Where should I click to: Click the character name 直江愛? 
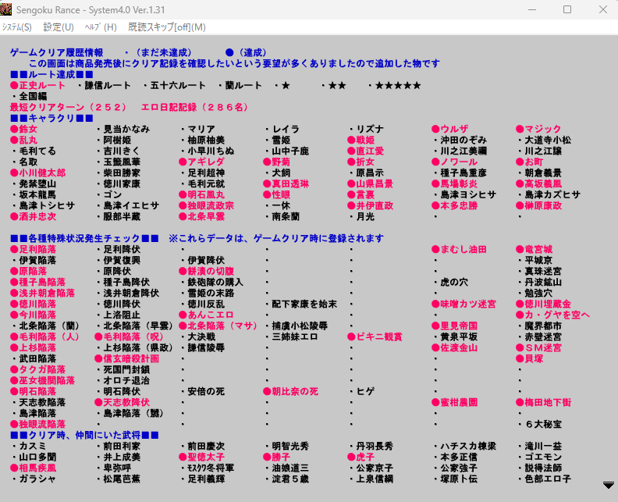(366, 151)
